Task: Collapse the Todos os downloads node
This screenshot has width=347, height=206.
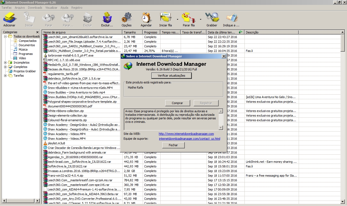Action: coord(5,36)
